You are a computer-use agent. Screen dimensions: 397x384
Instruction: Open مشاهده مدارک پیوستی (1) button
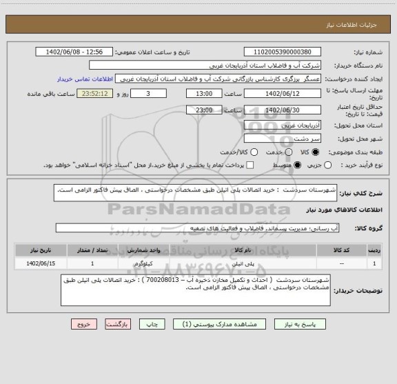219,324
